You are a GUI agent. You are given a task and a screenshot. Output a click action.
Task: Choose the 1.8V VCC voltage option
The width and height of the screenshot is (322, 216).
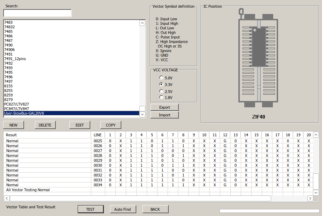[x=161, y=97]
